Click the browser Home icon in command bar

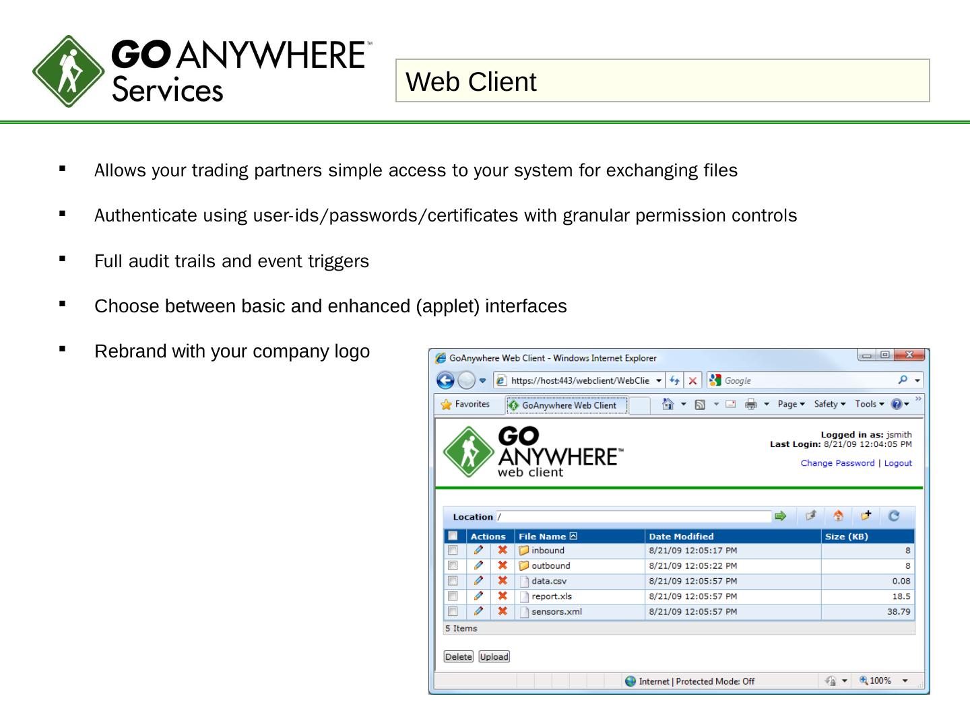tap(668, 404)
